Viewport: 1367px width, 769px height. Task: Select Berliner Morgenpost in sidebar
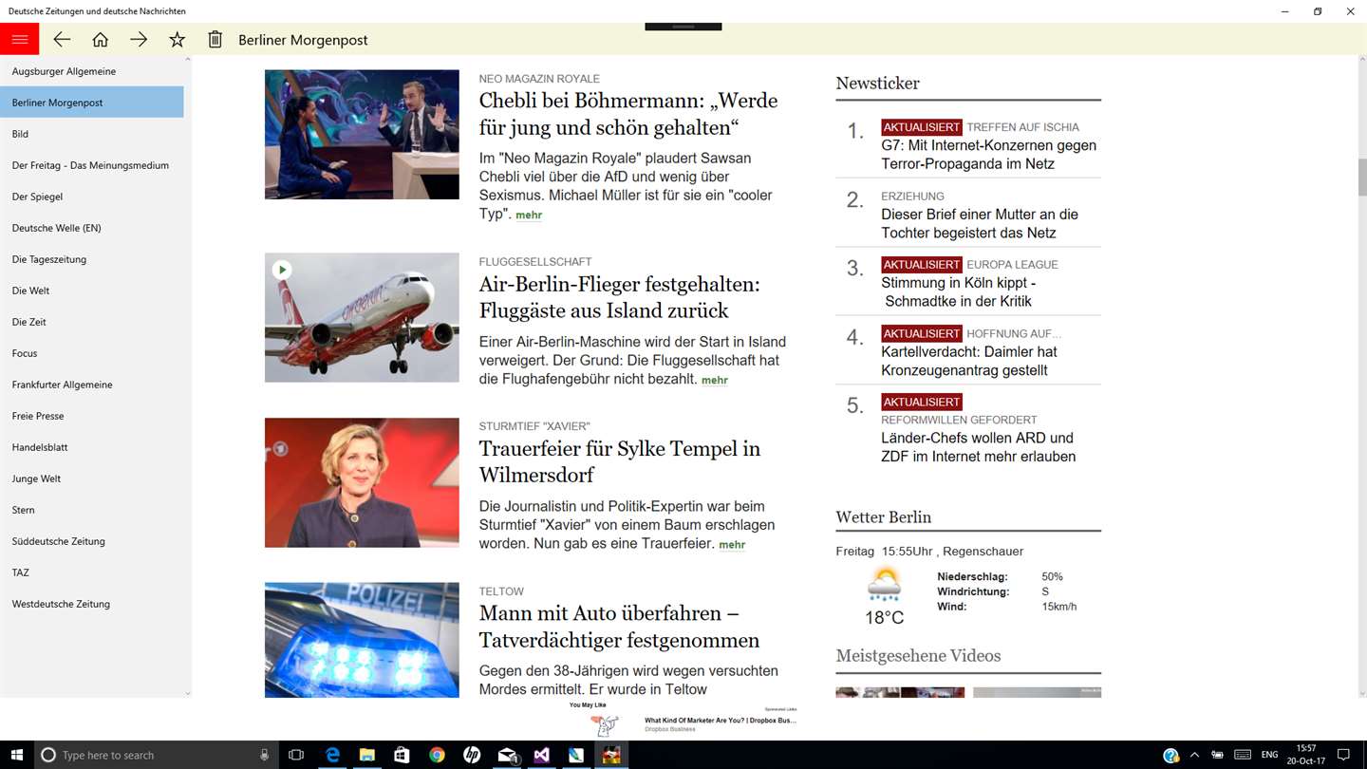click(92, 103)
